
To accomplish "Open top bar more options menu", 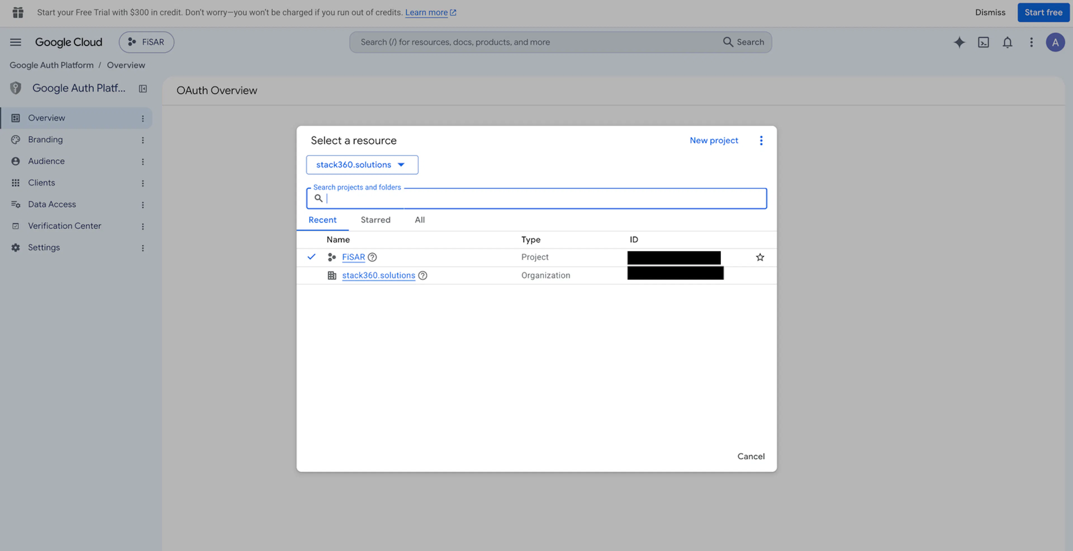I will coord(1031,42).
